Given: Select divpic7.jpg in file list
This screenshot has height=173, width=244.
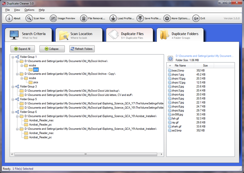Looking at the screenshot, I should pyautogui.click(x=178, y=103).
